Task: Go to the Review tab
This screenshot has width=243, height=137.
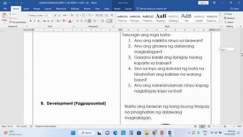Action: (x=87, y=9)
